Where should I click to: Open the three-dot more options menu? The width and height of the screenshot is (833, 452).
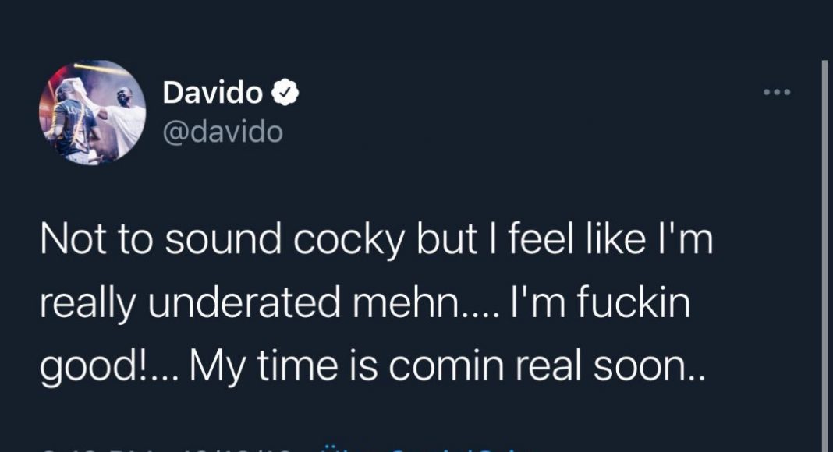pos(777,93)
